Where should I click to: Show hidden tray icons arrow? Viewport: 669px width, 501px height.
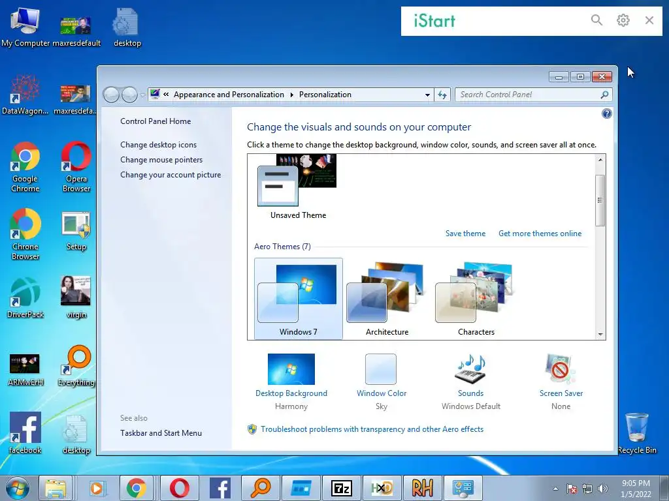pos(555,489)
